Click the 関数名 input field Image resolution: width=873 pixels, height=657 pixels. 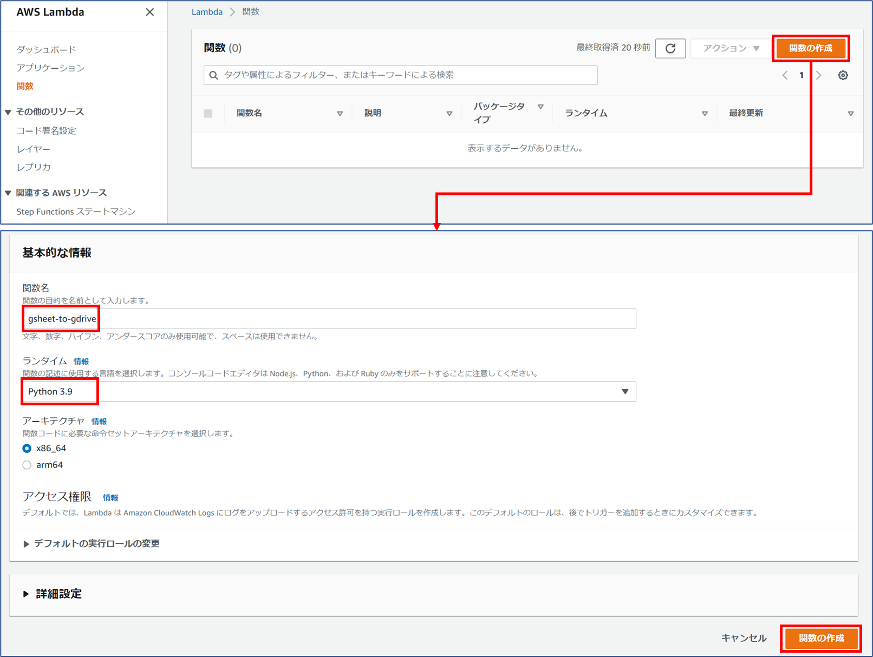(x=329, y=319)
